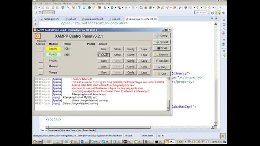
Task: Click the MySQL PID value 4160
Action: pyautogui.click(x=67, y=55)
